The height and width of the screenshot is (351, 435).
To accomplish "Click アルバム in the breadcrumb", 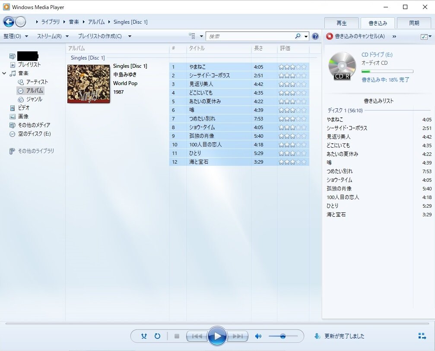I will coord(96,22).
